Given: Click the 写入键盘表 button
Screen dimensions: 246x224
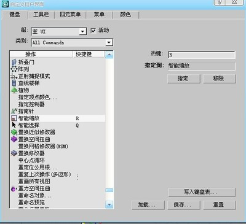Looking at the screenshot, I should 202,192.
